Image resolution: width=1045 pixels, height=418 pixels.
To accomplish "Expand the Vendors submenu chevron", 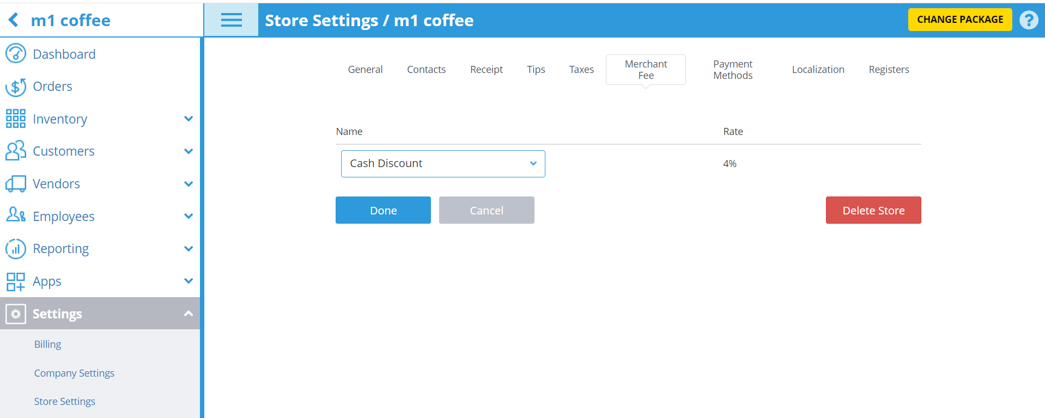I will [x=189, y=184].
